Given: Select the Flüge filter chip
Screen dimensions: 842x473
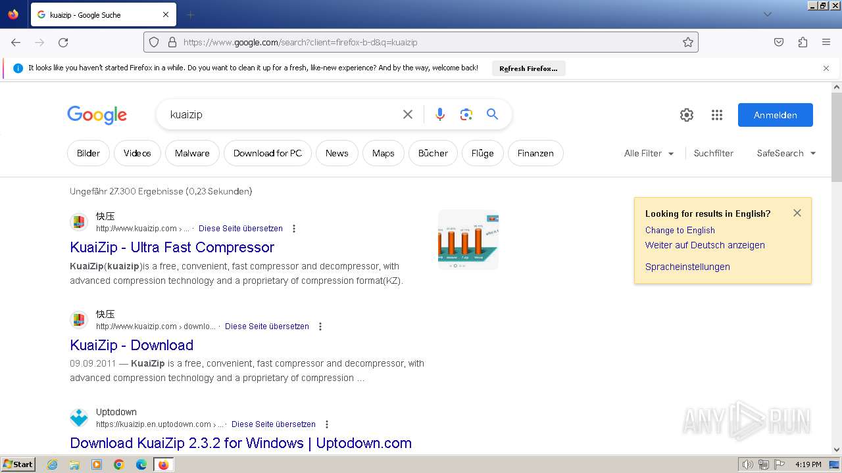Looking at the screenshot, I should coord(482,153).
